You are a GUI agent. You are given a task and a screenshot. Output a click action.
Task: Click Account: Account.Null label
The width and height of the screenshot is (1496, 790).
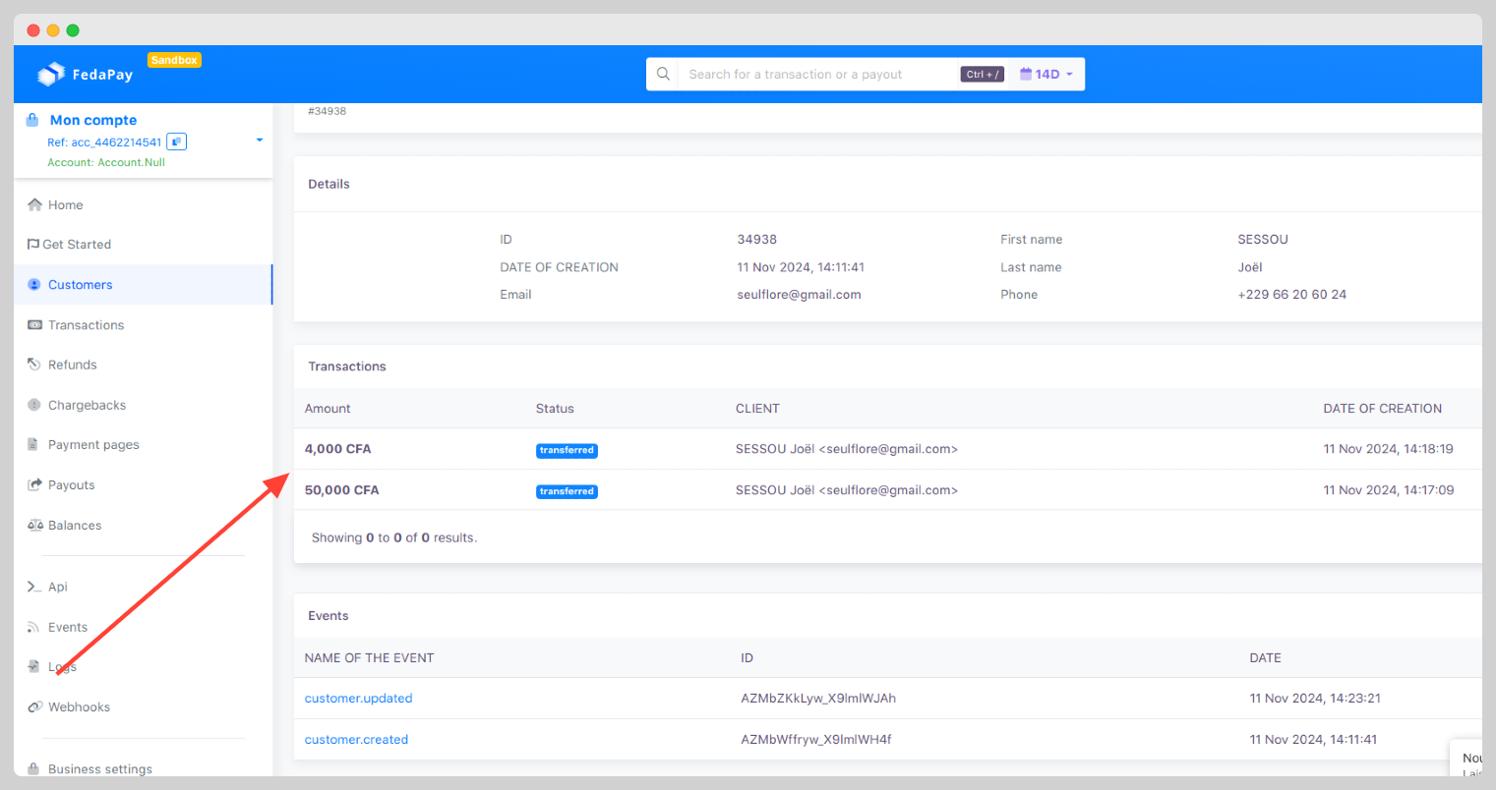click(x=106, y=163)
